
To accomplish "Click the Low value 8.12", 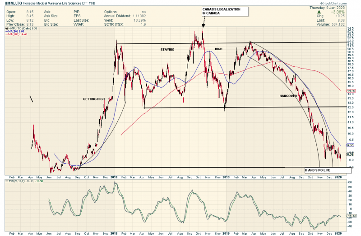I will tap(30, 20).
